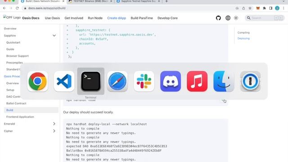The width and height of the screenshot is (288, 162).
Task: Close the TESTNET Binance tab
Action: tap(111, 1)
